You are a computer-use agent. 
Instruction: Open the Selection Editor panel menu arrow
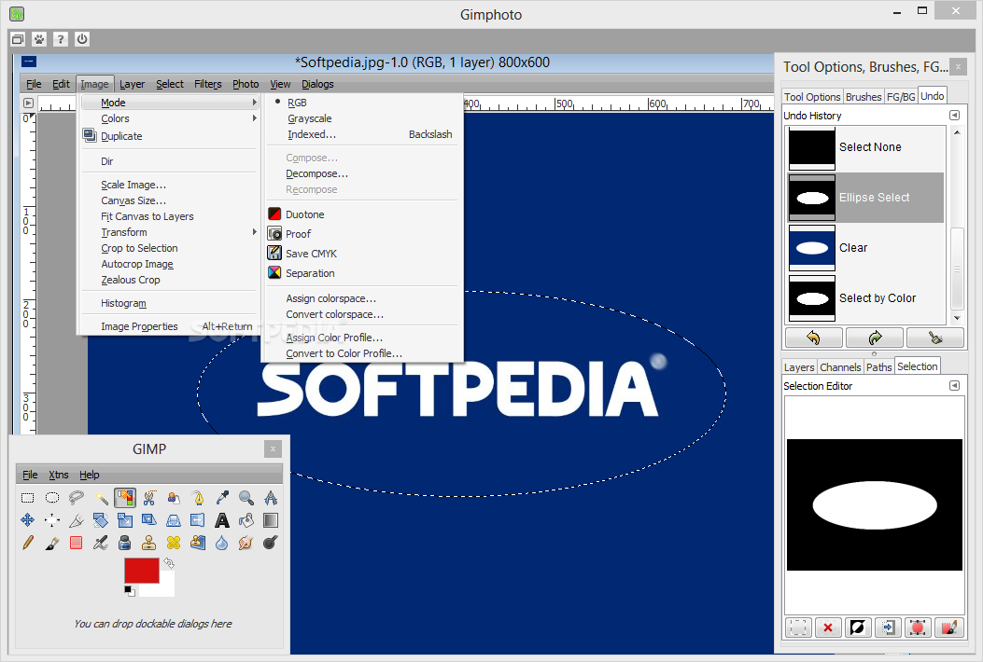pos(954,386)
